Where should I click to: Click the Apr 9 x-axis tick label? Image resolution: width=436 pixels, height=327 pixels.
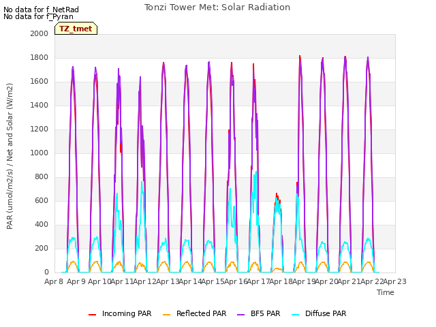pyautogui.click(x=76, y=281)
